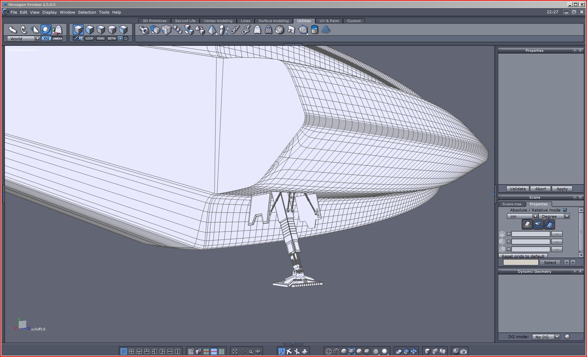Click the LOOP selection button

coord(90,38)
